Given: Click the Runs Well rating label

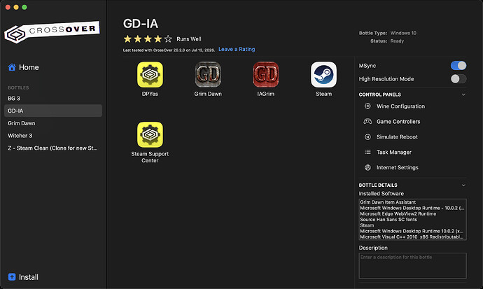Looking at the screenshot, I should click(x=189, y=39).
